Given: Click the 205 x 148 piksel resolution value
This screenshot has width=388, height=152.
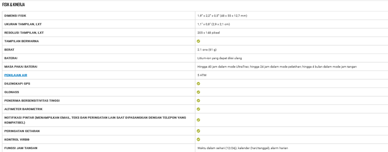Looking at the screenshot, I should click(x=209, y=33).
